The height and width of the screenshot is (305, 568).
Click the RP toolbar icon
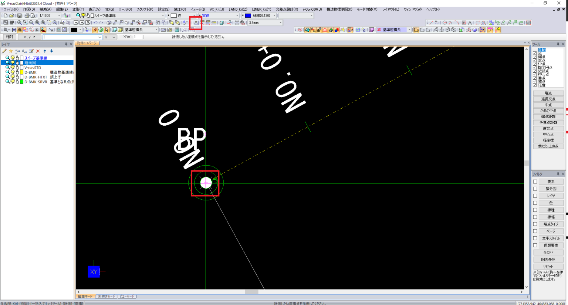pyautogui.click(x=12, y=23)
